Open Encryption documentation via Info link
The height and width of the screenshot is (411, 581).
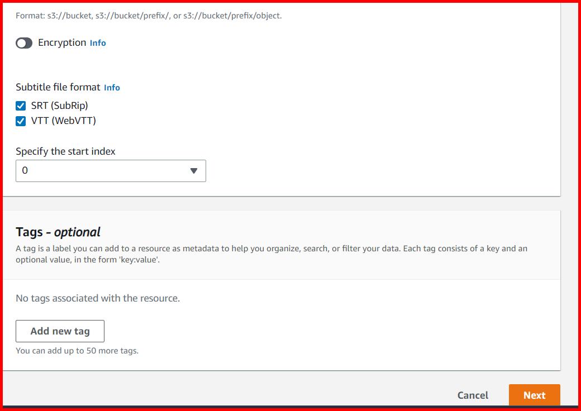pos(98,42)
